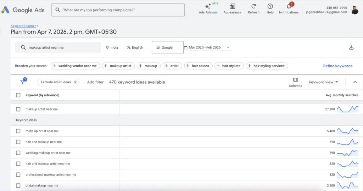363x191 pixels.
Task: Click India location setting
Action: pos(112,48)
